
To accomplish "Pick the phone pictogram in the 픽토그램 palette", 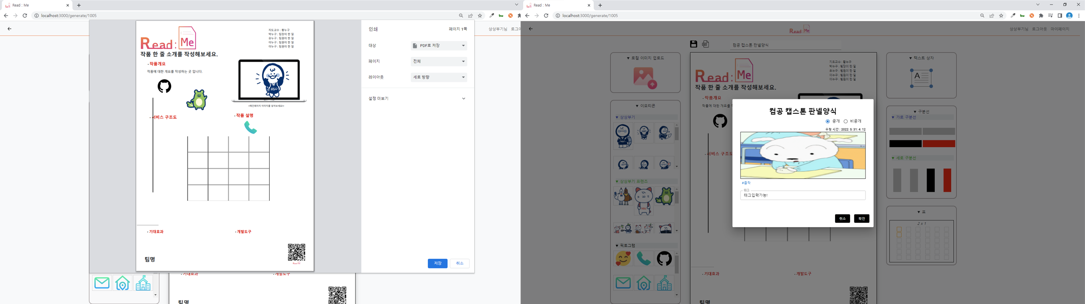I will pos(644,259).
